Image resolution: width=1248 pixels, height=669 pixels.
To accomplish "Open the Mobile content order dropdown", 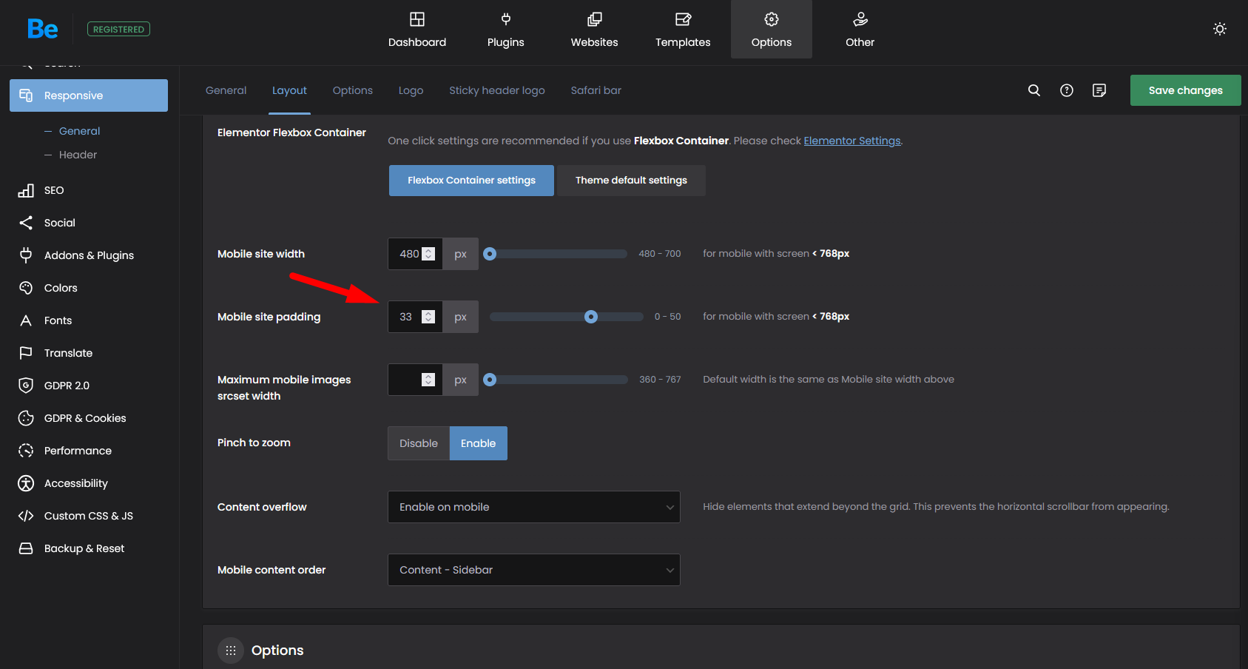I will (x=534, y=570).
